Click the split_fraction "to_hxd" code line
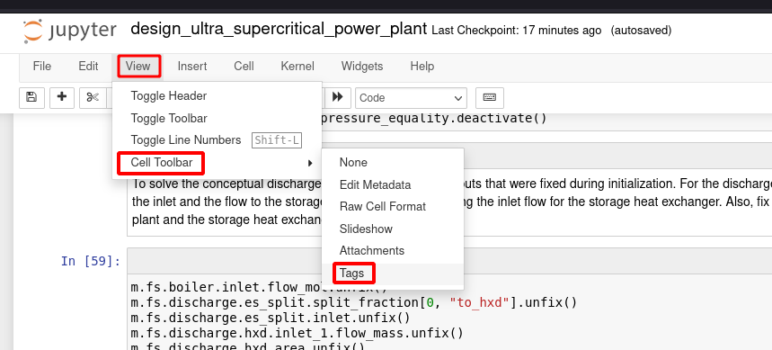This screenshot has height=350, width=772. click(x=353, y=301)
